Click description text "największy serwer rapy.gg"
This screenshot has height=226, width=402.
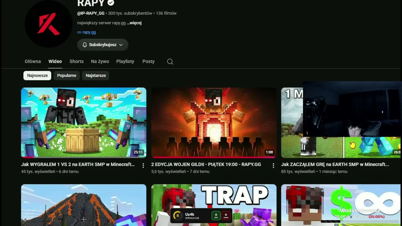[101, 23]
